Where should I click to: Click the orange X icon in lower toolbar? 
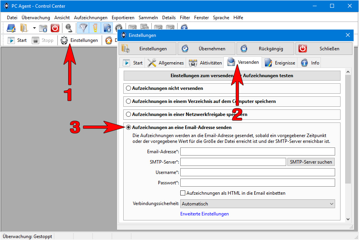pos(109,41)
